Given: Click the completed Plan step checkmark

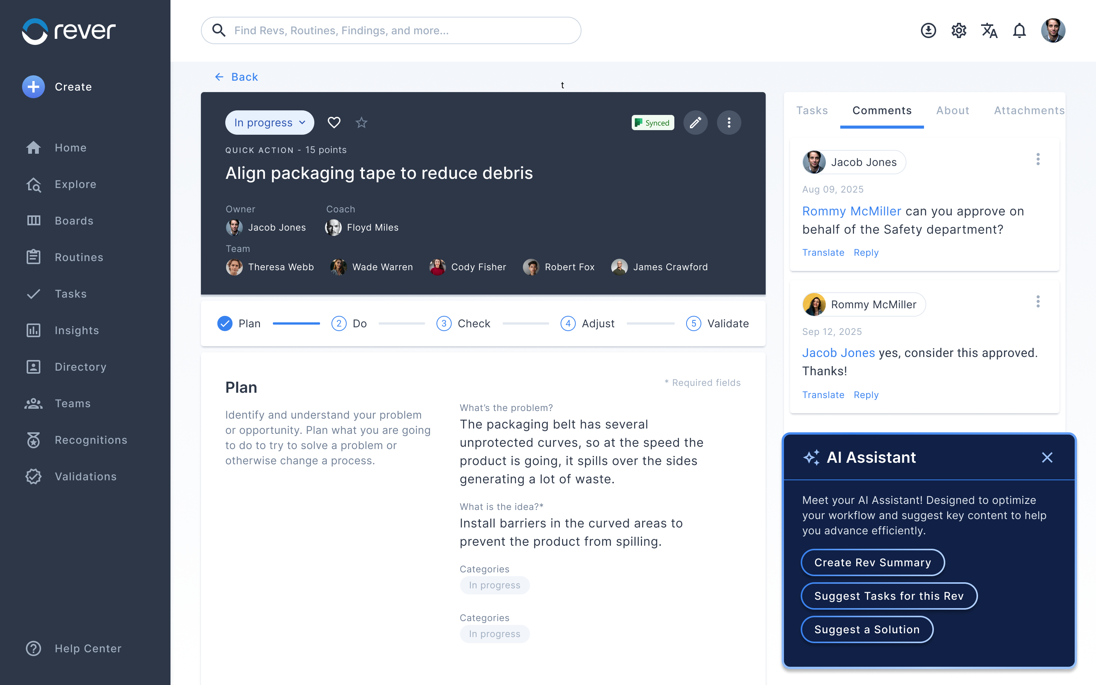Looking at the screenshot, I should [225, 323].
